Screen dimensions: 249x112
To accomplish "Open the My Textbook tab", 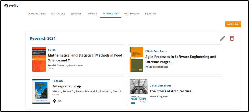I will pos(132,14).
